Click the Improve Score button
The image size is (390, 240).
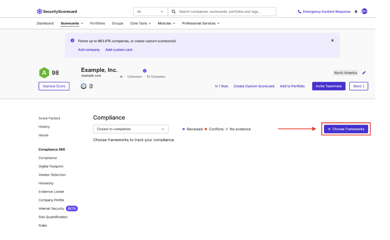(54, 86)
